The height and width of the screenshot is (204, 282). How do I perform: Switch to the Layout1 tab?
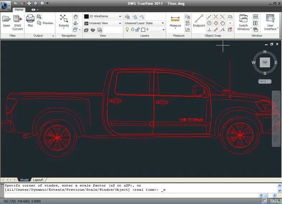click(38, 180)
